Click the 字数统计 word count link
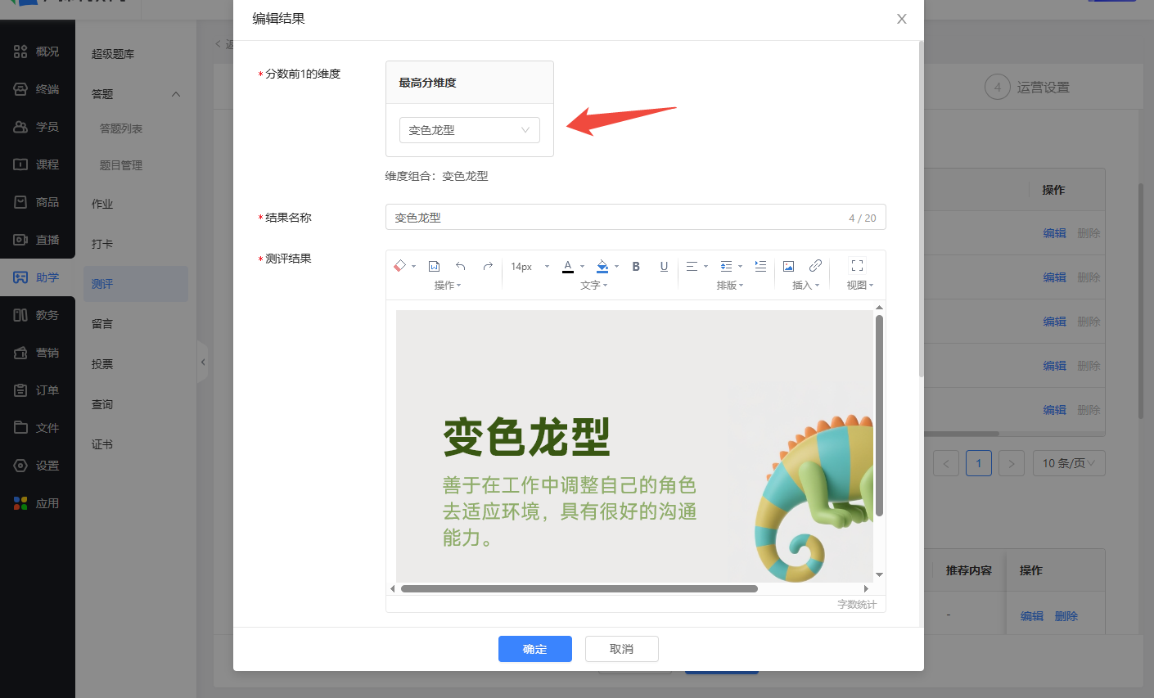 pyautogui.click(x=857, y=605)
